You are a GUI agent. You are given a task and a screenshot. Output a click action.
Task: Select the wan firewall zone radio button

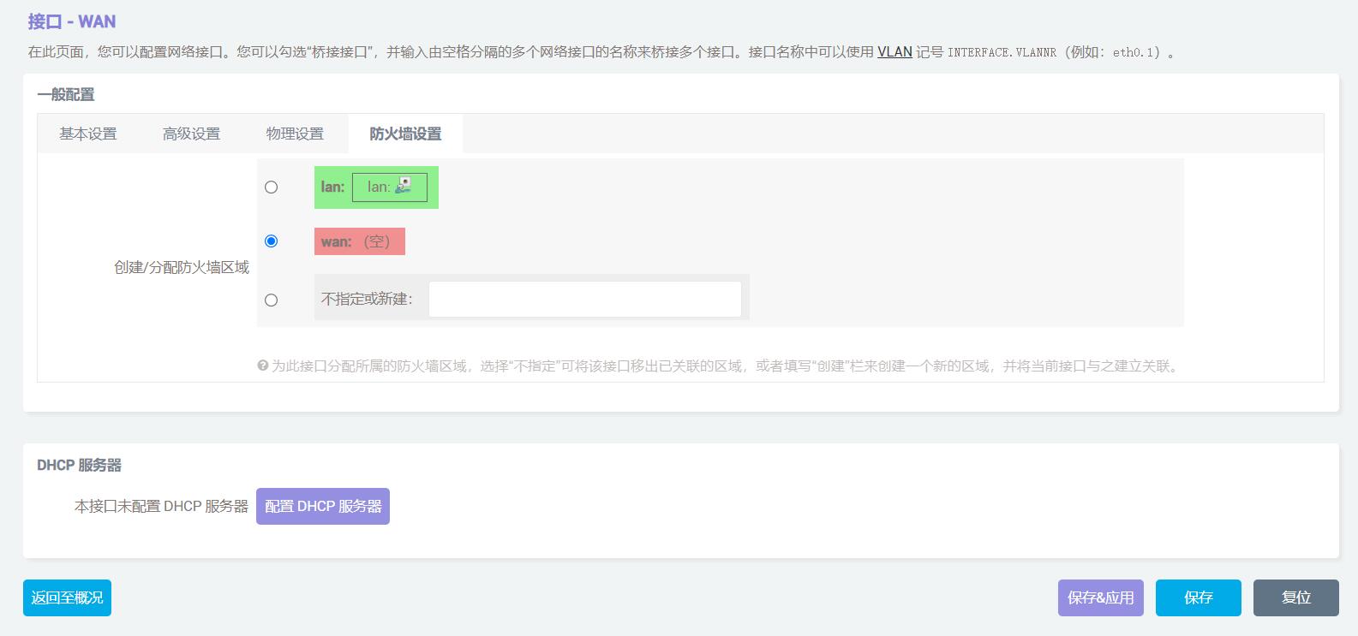tap(272, 241)
